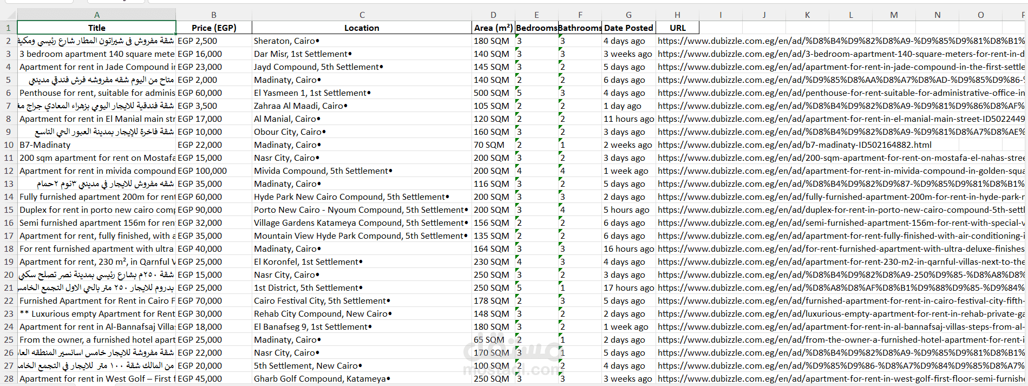Screen dimensions: 1028x386
Task: Click date cell 1 day ago
Action: tap(628, 106)
